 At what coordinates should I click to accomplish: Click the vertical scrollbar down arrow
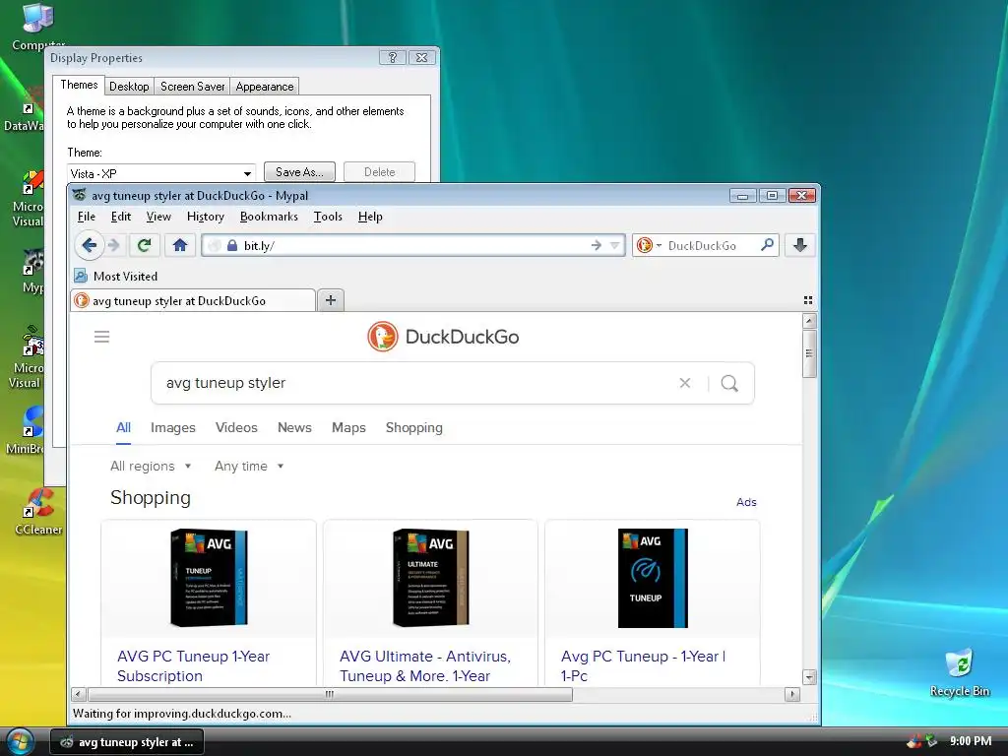809,677
